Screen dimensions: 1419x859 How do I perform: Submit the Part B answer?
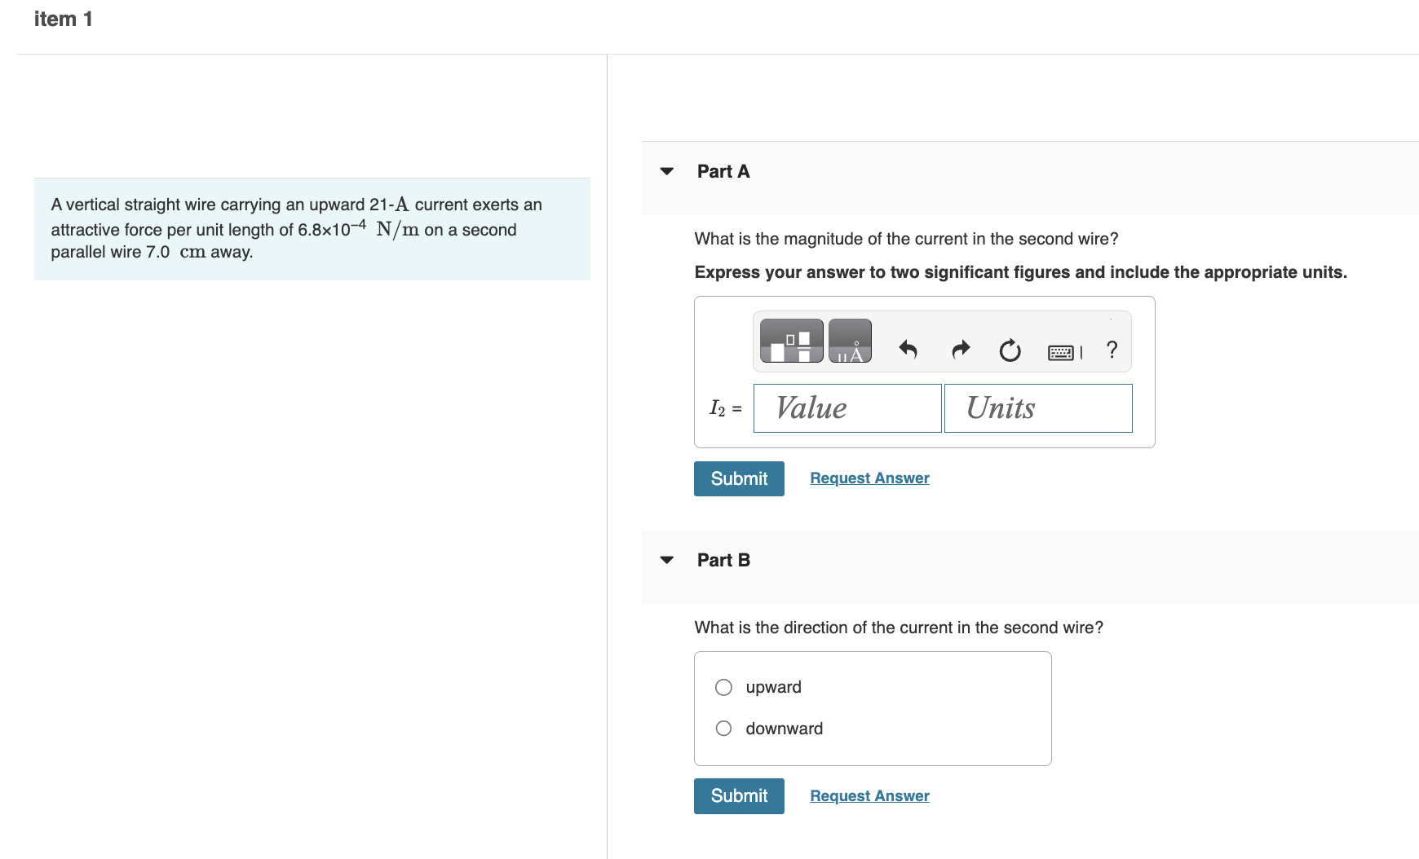tap(739, 796)
